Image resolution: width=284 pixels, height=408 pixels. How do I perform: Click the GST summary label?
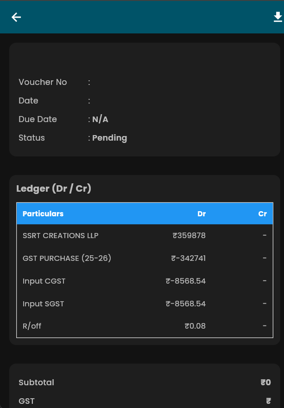pos(26,401)
